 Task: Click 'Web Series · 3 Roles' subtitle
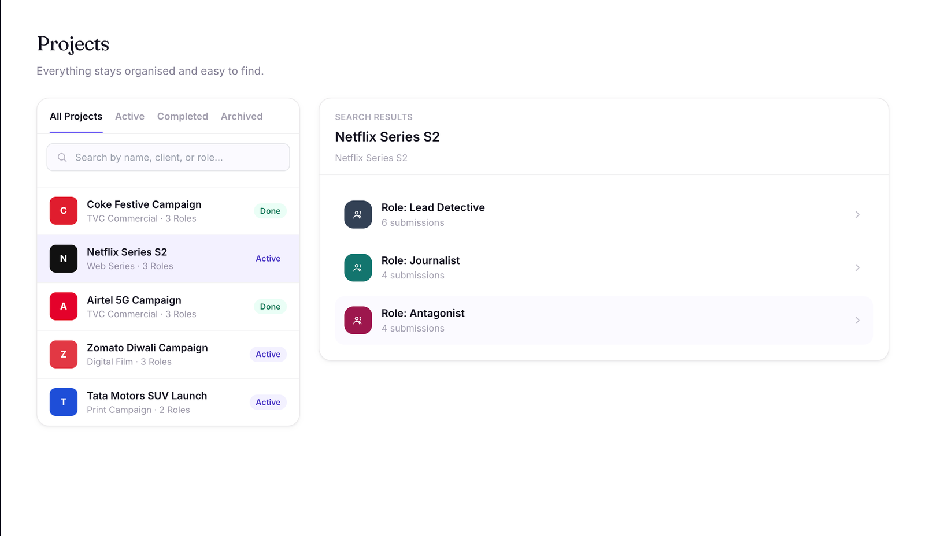coord(130,266)
